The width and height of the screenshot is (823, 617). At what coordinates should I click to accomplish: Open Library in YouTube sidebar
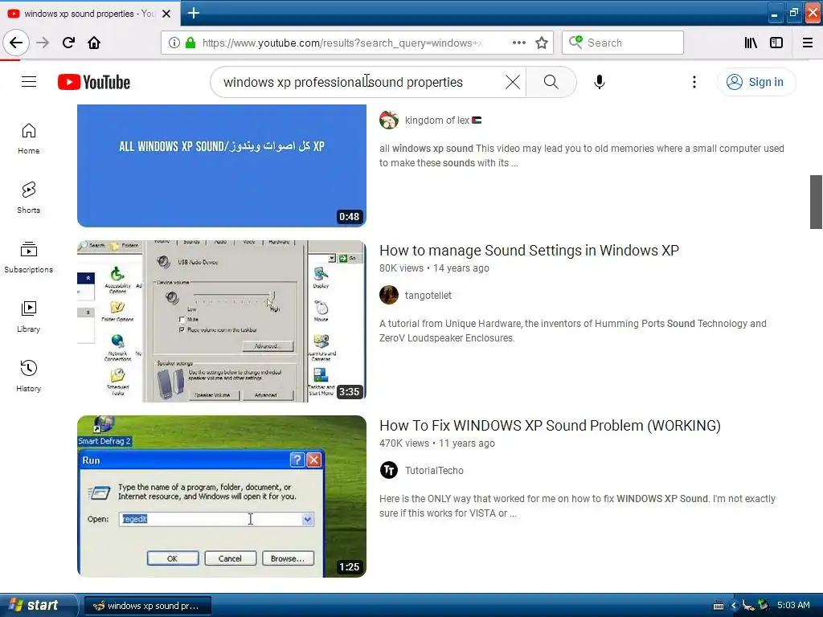tap(28, 317)
